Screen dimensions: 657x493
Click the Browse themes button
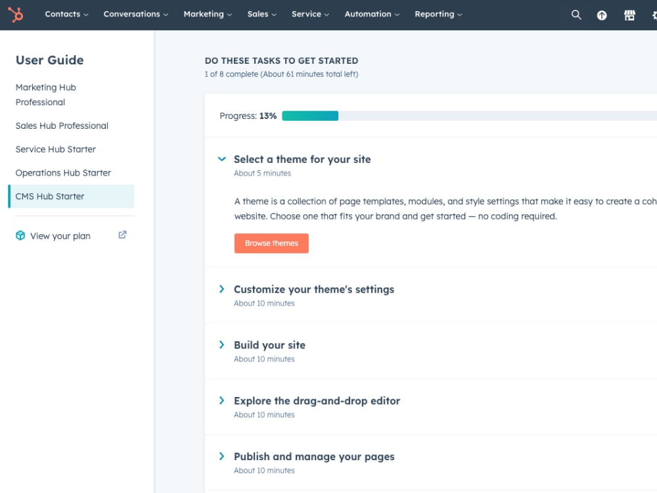(x=271, y=243)
